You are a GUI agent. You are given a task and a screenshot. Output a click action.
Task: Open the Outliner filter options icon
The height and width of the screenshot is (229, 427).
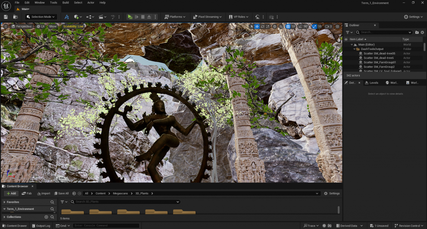point(349,32)
